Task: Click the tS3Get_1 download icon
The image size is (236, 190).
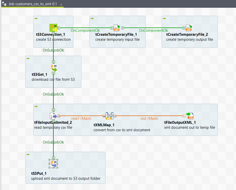Action: 53,68
